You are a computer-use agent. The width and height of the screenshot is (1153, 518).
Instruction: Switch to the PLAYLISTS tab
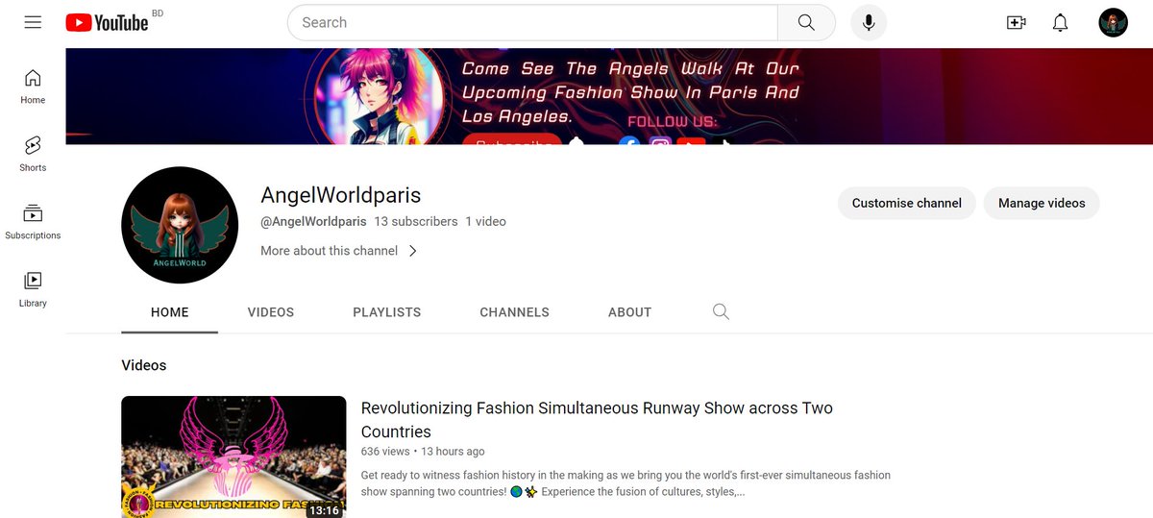387,312
